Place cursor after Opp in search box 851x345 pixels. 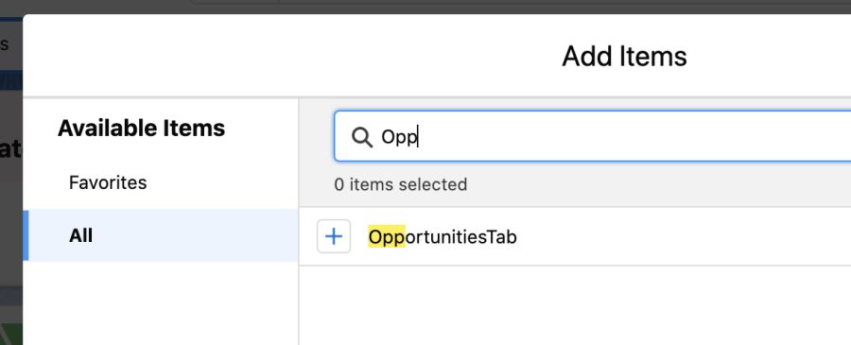coord(418,137)
